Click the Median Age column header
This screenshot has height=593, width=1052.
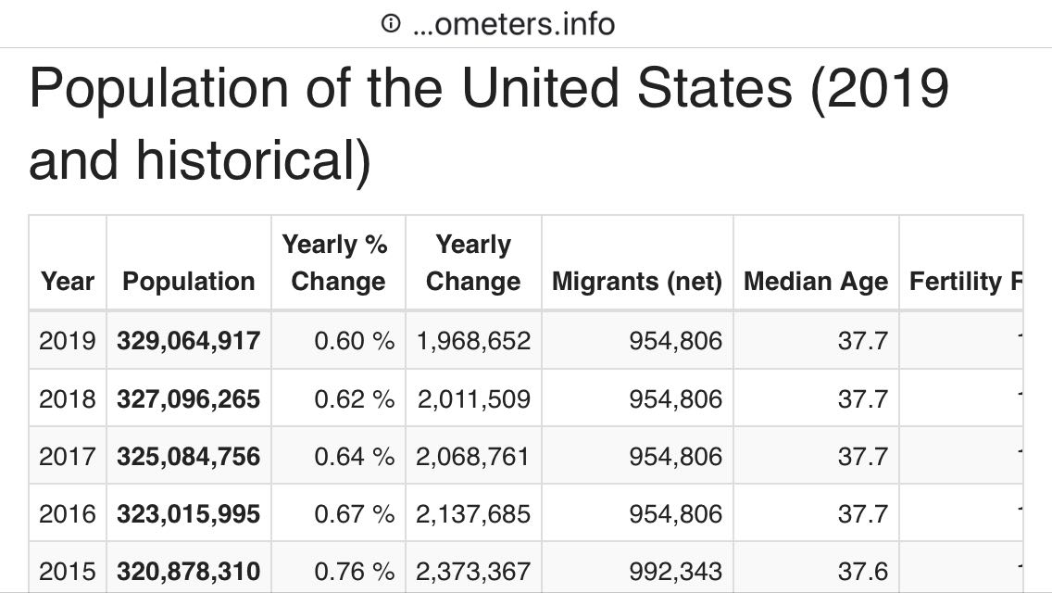pyautogui.click(x=816, y=282)
